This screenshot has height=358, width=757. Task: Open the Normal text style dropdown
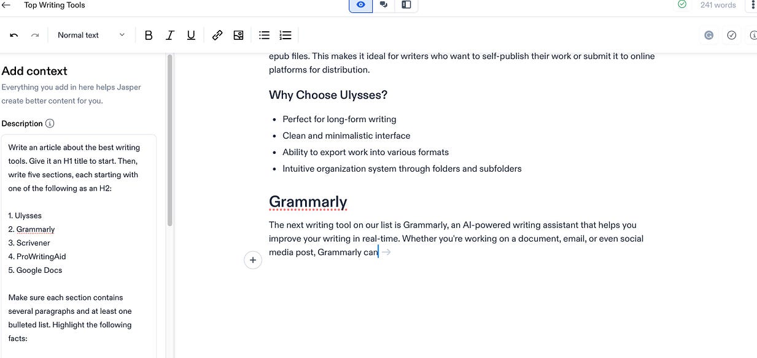(x=89, y=35)
